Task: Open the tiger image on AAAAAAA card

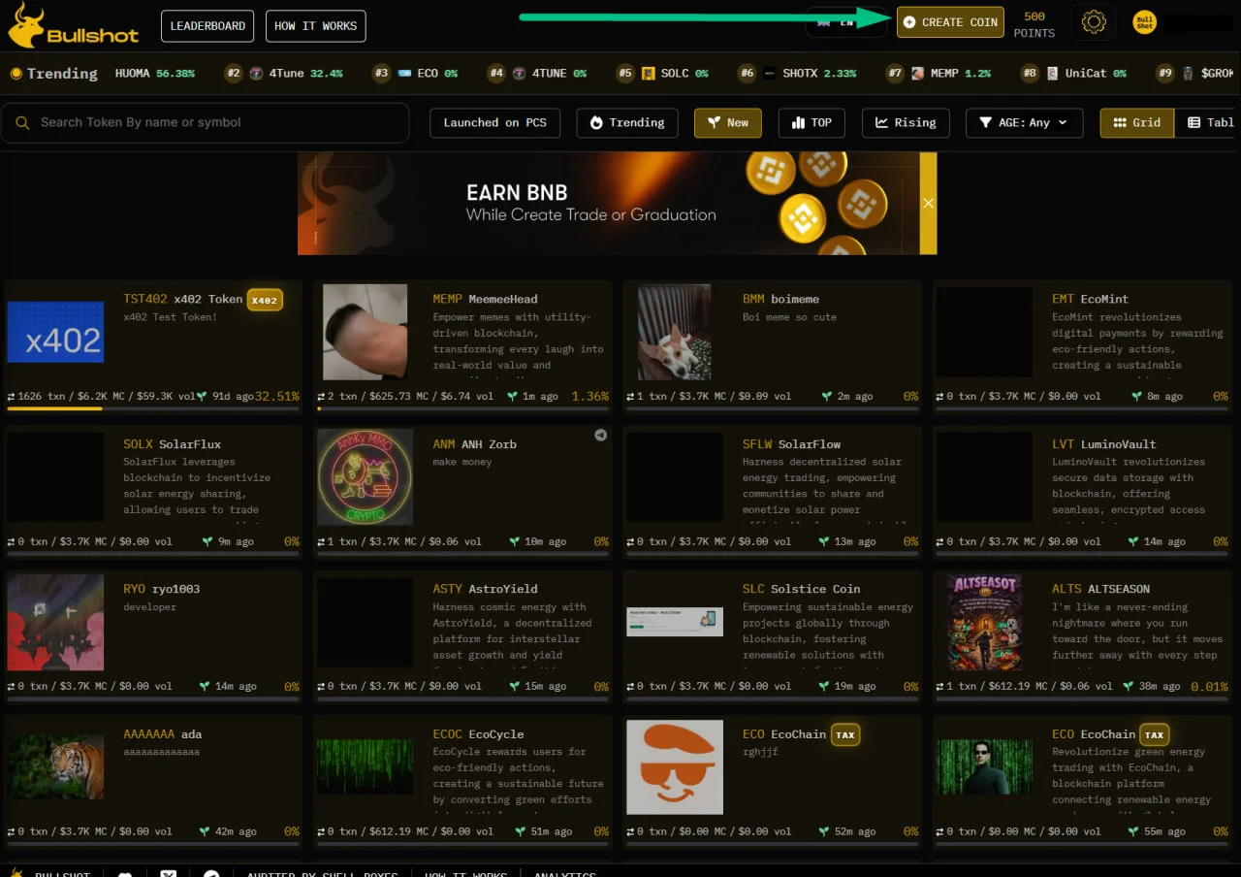Action: click(x=55, y=766)
